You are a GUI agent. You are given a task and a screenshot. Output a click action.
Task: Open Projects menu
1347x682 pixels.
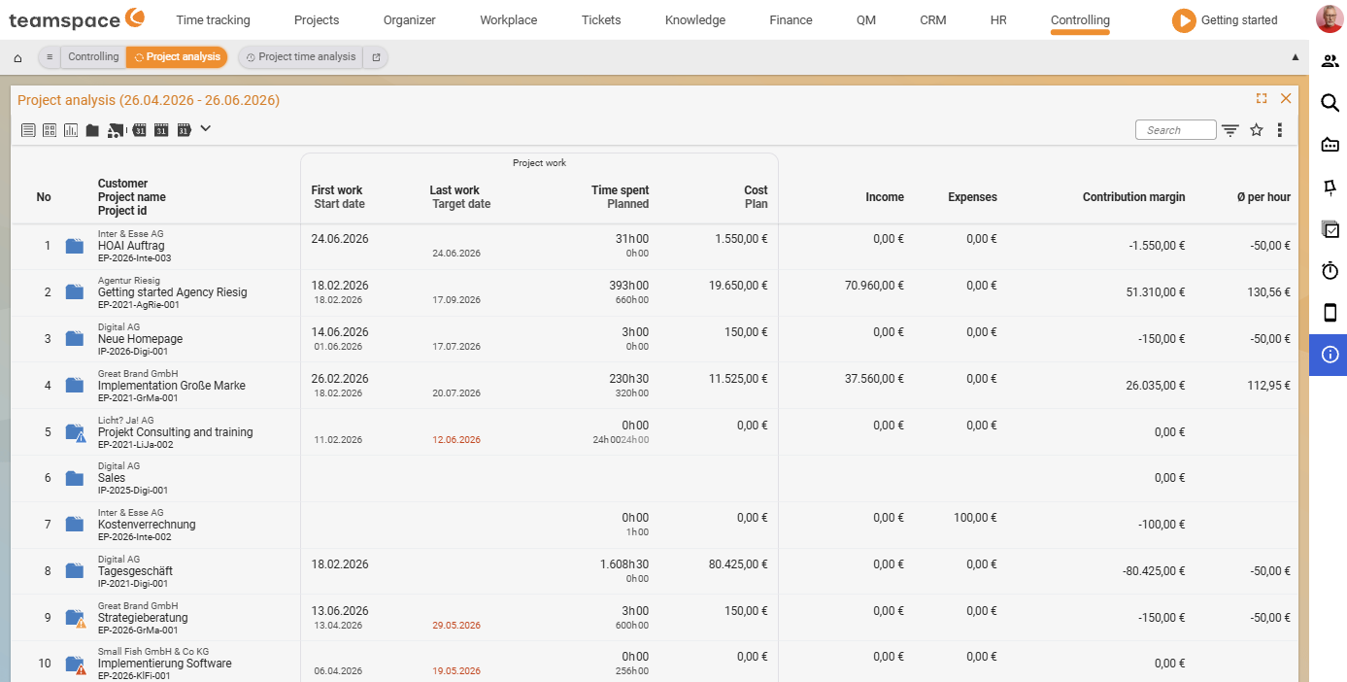coord(317,19)
